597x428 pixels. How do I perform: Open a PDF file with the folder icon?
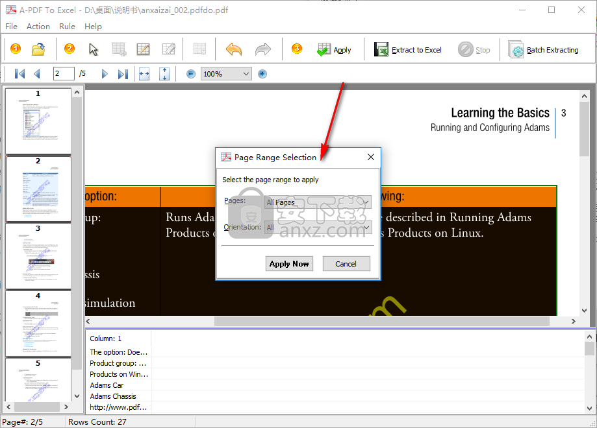tap(38, 49)
